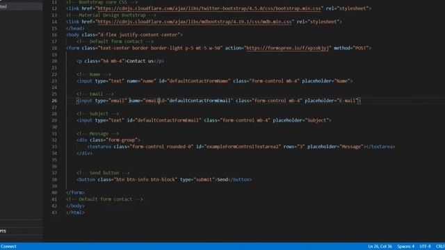Click the method="POST" attribute
This screenshot has height=250, width=445.
[350, 48]
